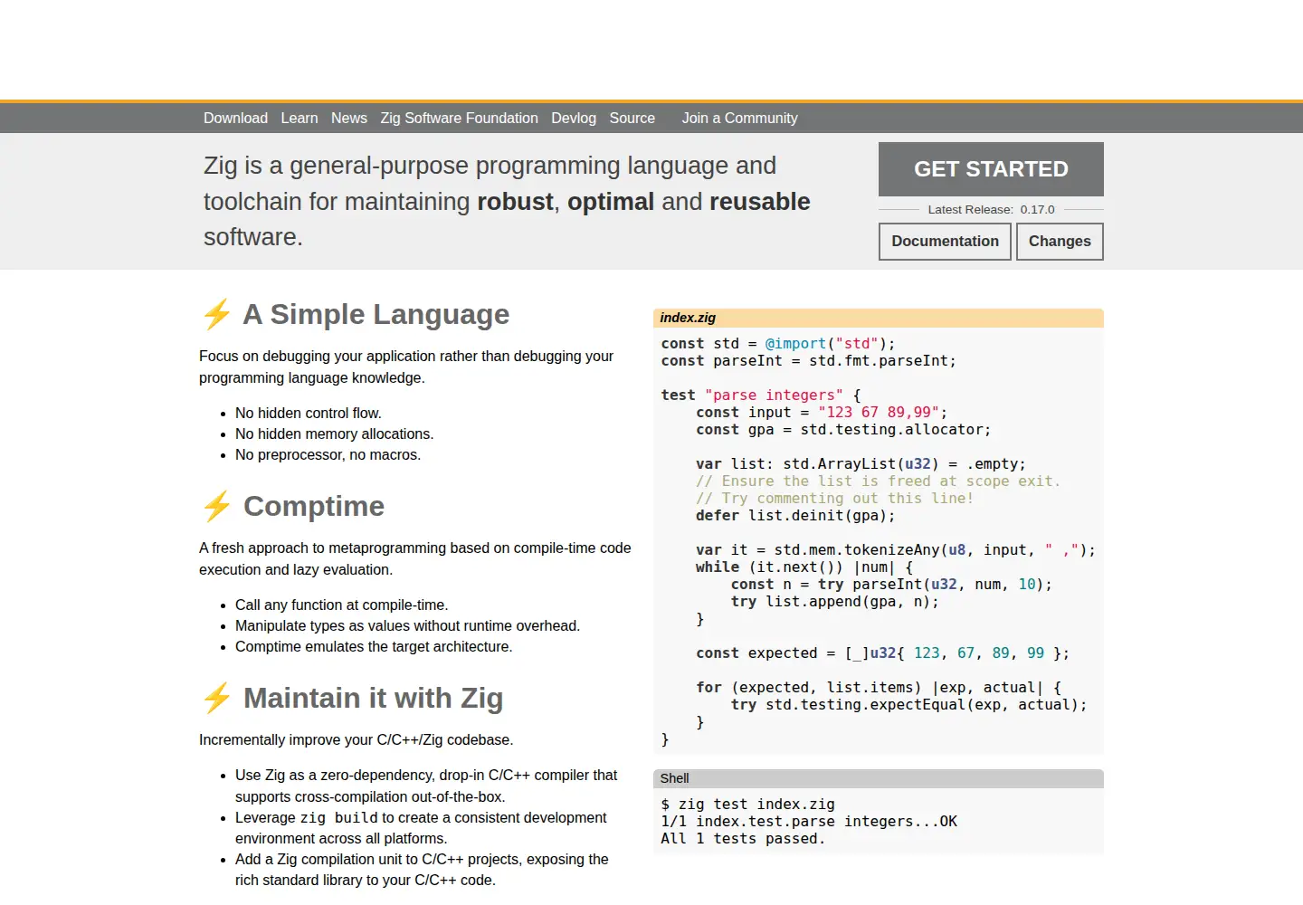This screenshot has height=905, width=1303.
Task: Open the Learn page in navigation
Action: point(300,118)
